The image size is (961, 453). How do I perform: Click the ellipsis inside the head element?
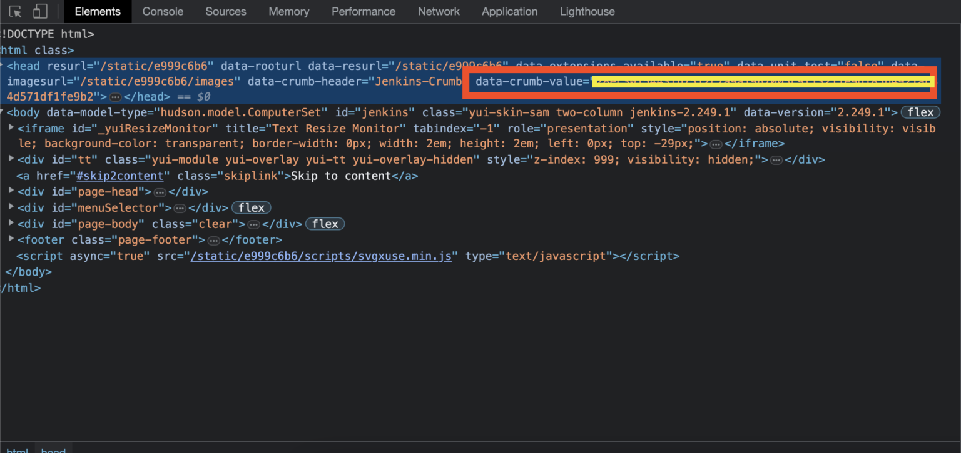point(115,97)
